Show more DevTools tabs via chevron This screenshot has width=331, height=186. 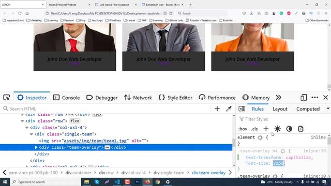[278, 98]
